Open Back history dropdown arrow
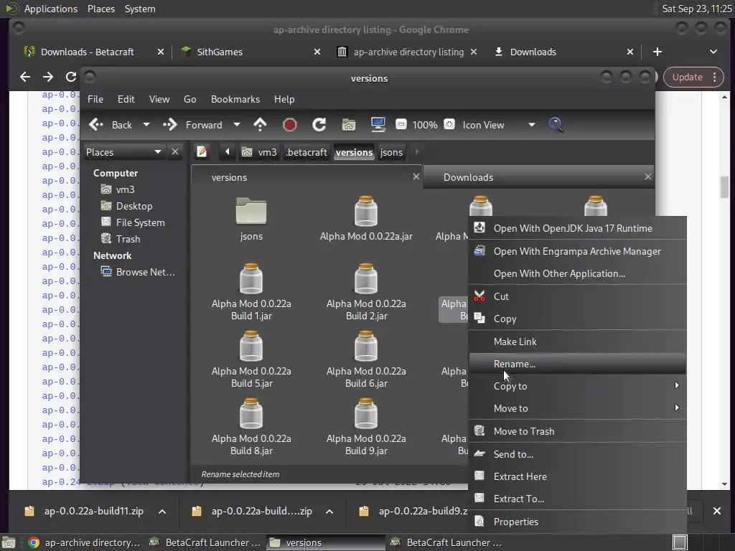This screenshot has height=551, width=735. point(146,125)
